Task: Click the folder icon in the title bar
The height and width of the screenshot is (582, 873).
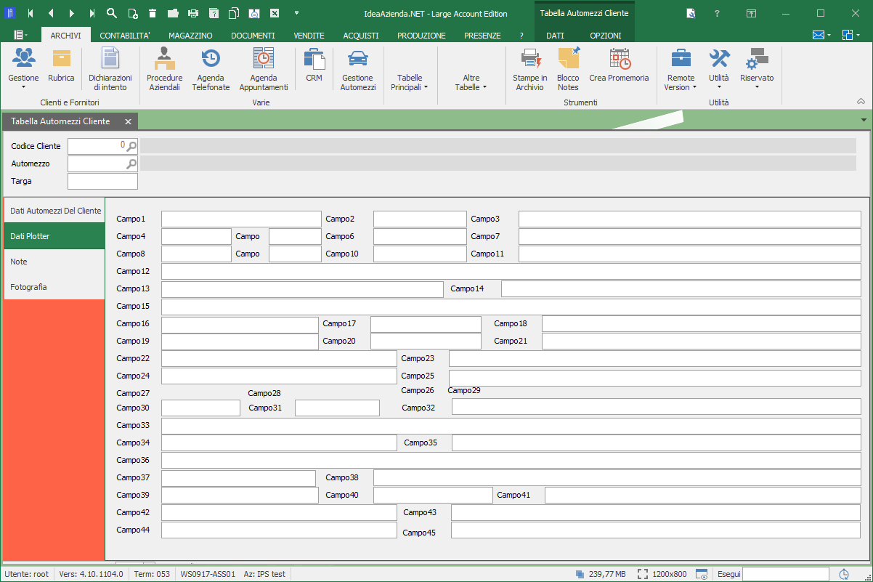Action: click(x=173, y=13)
